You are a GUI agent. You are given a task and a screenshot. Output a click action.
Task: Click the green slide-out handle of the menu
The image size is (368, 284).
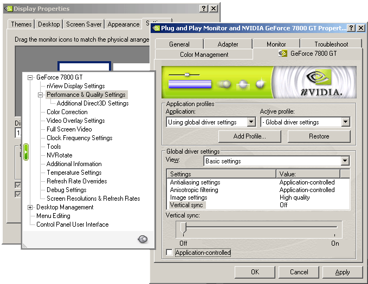(26, 152)
